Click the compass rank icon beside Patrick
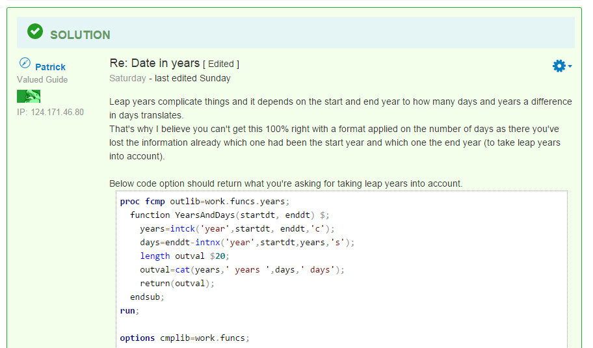Image resolution: width=593 pixels, height=348 pixels. [25, 63]
